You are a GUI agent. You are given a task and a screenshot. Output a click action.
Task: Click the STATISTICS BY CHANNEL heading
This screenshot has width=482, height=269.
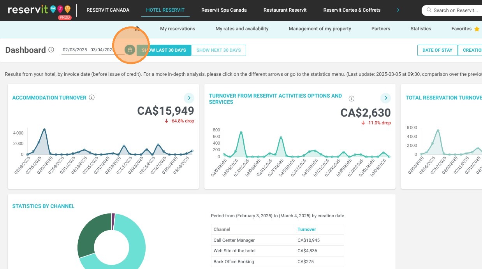(43, 206)
